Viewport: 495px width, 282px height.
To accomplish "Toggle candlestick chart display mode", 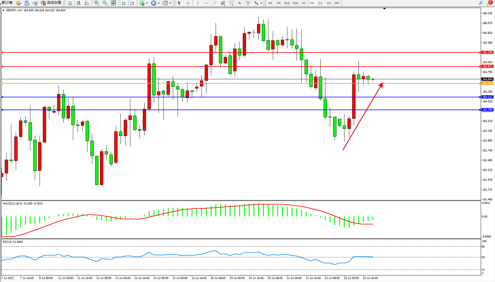I will click(79, 3).
